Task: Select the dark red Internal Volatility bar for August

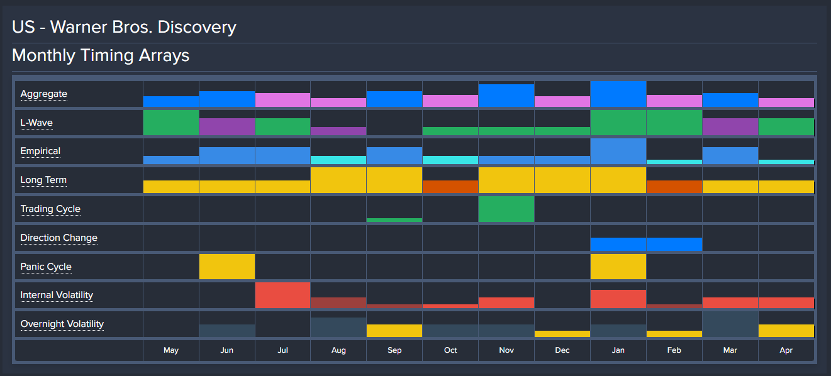Action: [338, 303]
